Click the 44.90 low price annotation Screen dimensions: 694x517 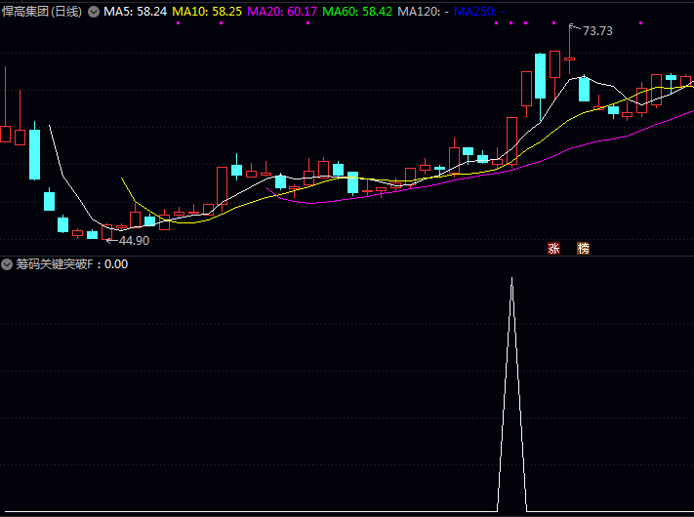pyautogui.click(x=134, y=241)
